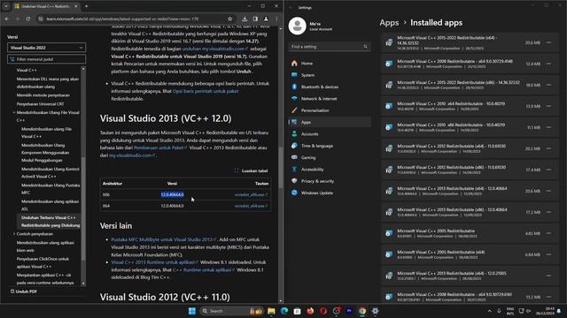The width and height of the screenshot is (567, 318).
Task: Open Time & language settings
Action: 330,146
